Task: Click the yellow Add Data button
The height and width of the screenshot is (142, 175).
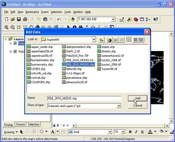Action: point(73,19)
